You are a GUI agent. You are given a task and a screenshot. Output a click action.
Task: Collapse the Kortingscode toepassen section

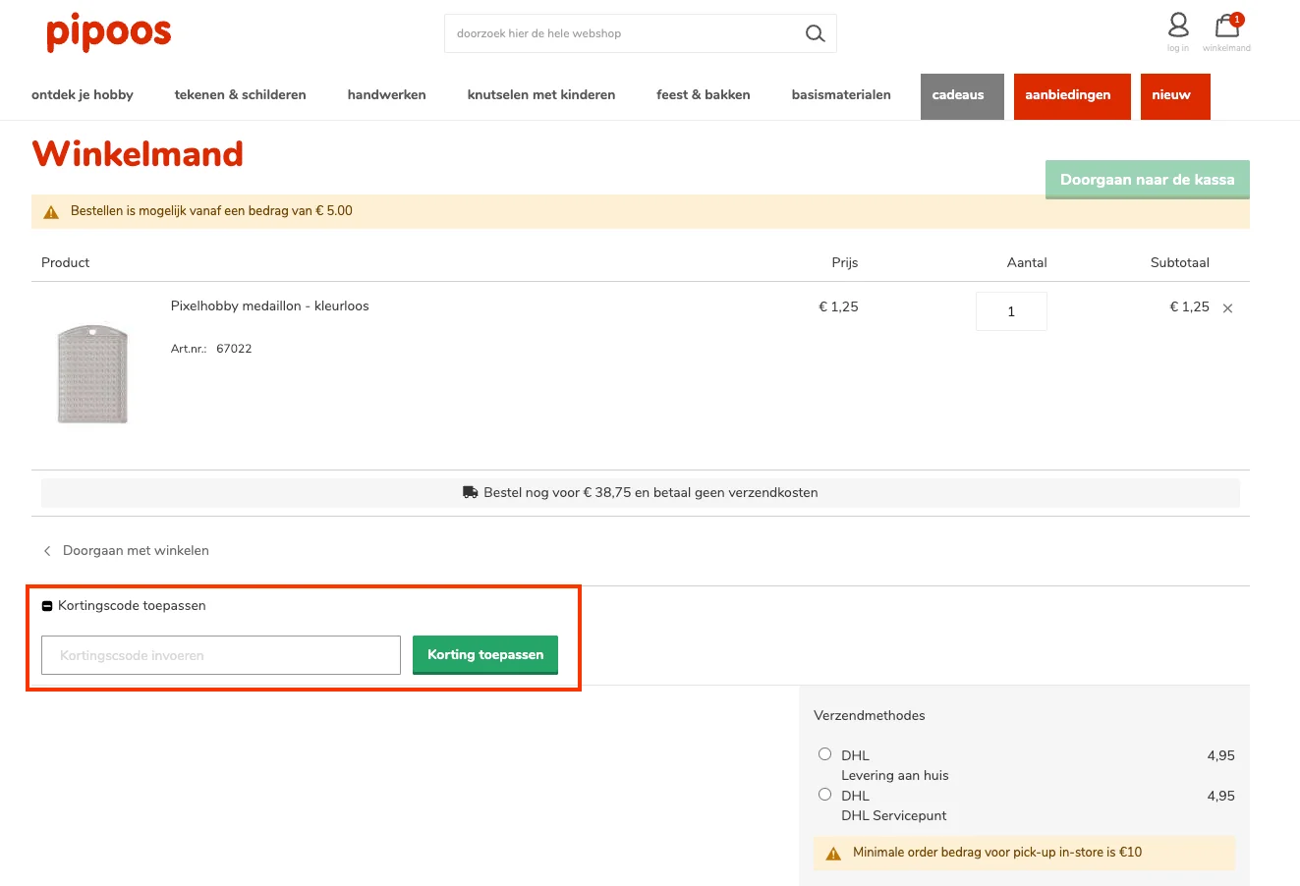(x=47, y=606)
